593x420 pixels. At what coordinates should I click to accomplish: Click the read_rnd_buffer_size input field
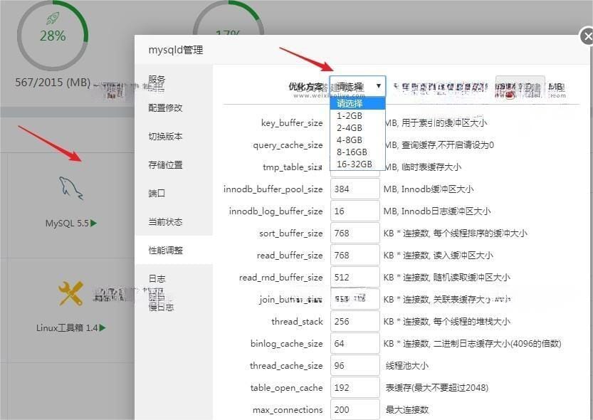pyautogui.click(x=355, y=277)
